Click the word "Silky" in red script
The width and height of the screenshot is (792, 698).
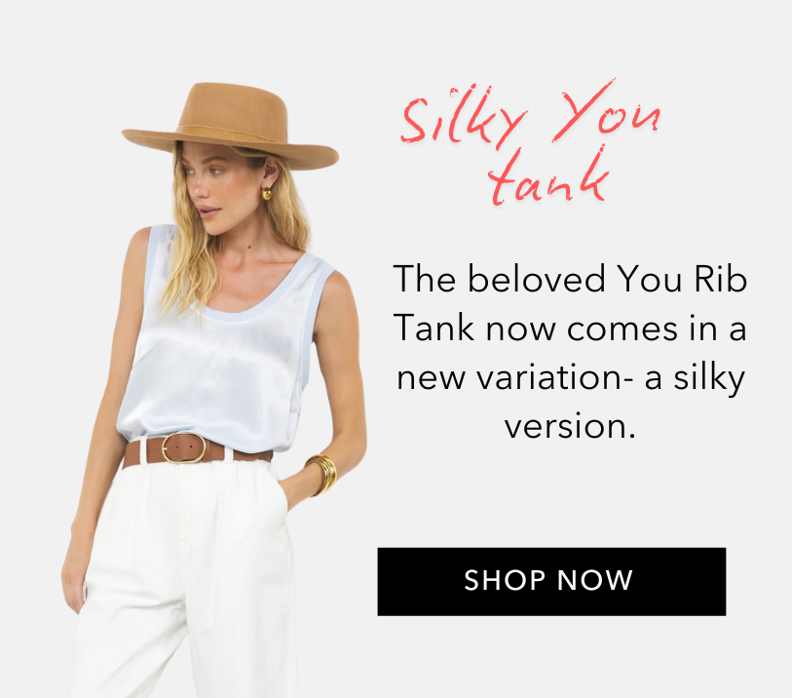click(x=464, y=118)
